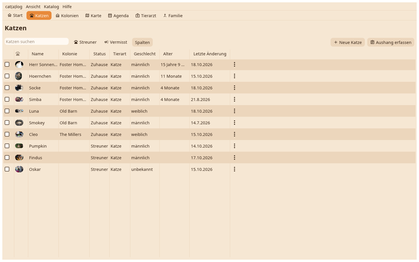Image resolution: width=419 pixels, height=262 pixels.
Task: Open the three-dot menu for Findus
Action: point(235,157)
